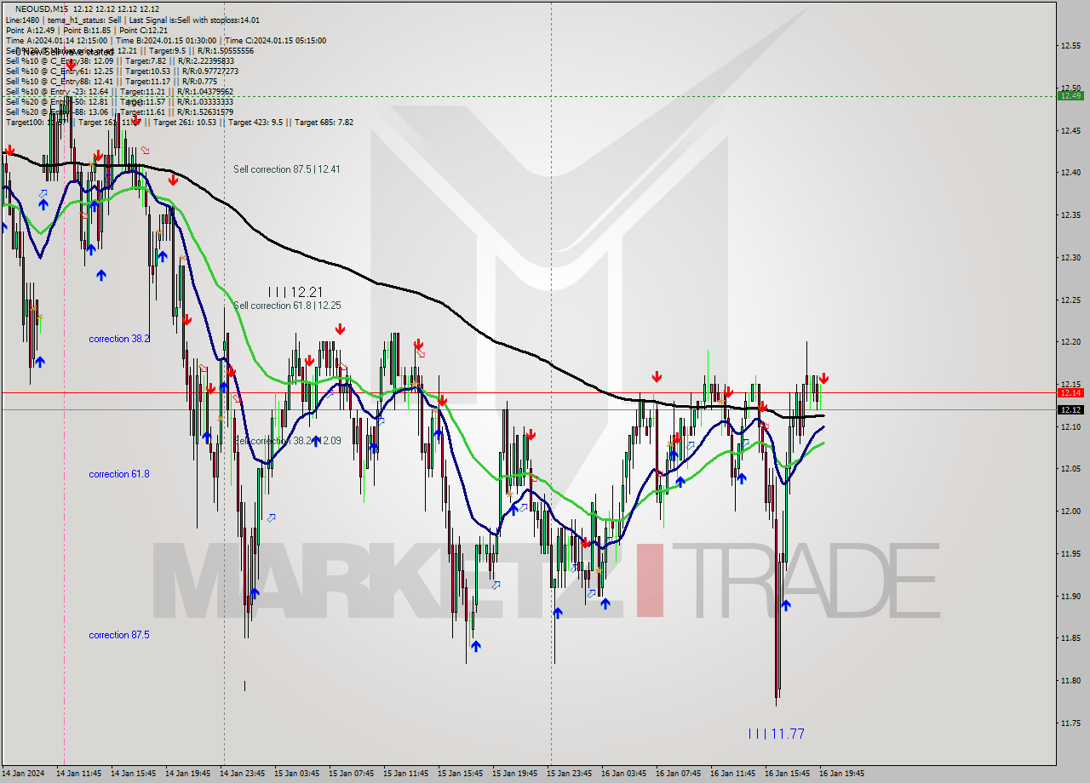Select the 'Sell %10 @ Entry -23: 12.64' line
This screenshot has width=1090, height=783.
(x=122, y=91)
